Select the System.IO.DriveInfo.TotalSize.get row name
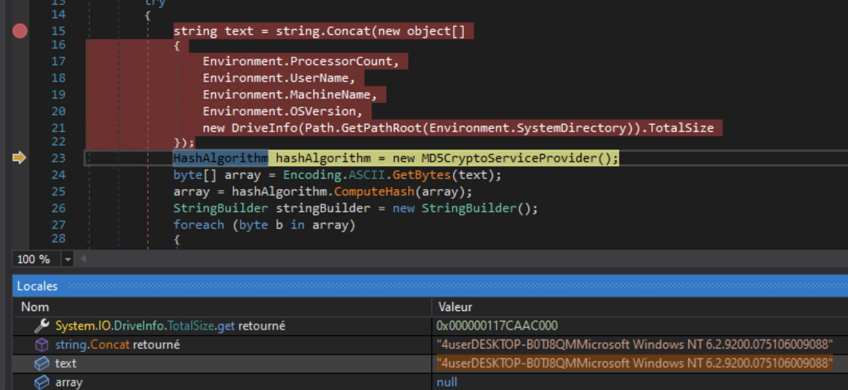848x390 pixels. pos(170,326)
